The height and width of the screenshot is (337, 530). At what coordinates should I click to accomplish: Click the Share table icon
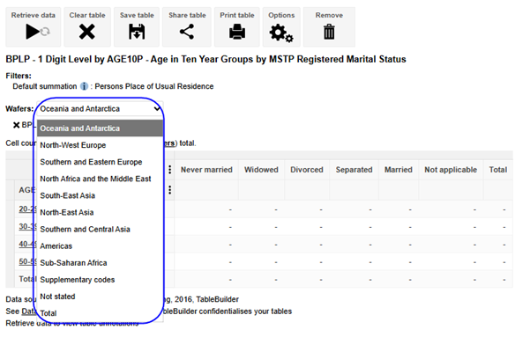pyautogui.click(x=187, y=32)
